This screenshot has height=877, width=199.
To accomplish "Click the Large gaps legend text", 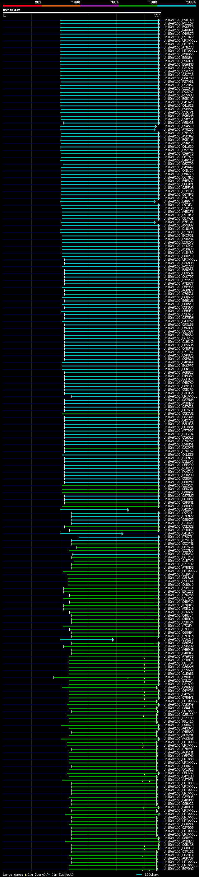I will pyautogui.click(x=38, y=874).
